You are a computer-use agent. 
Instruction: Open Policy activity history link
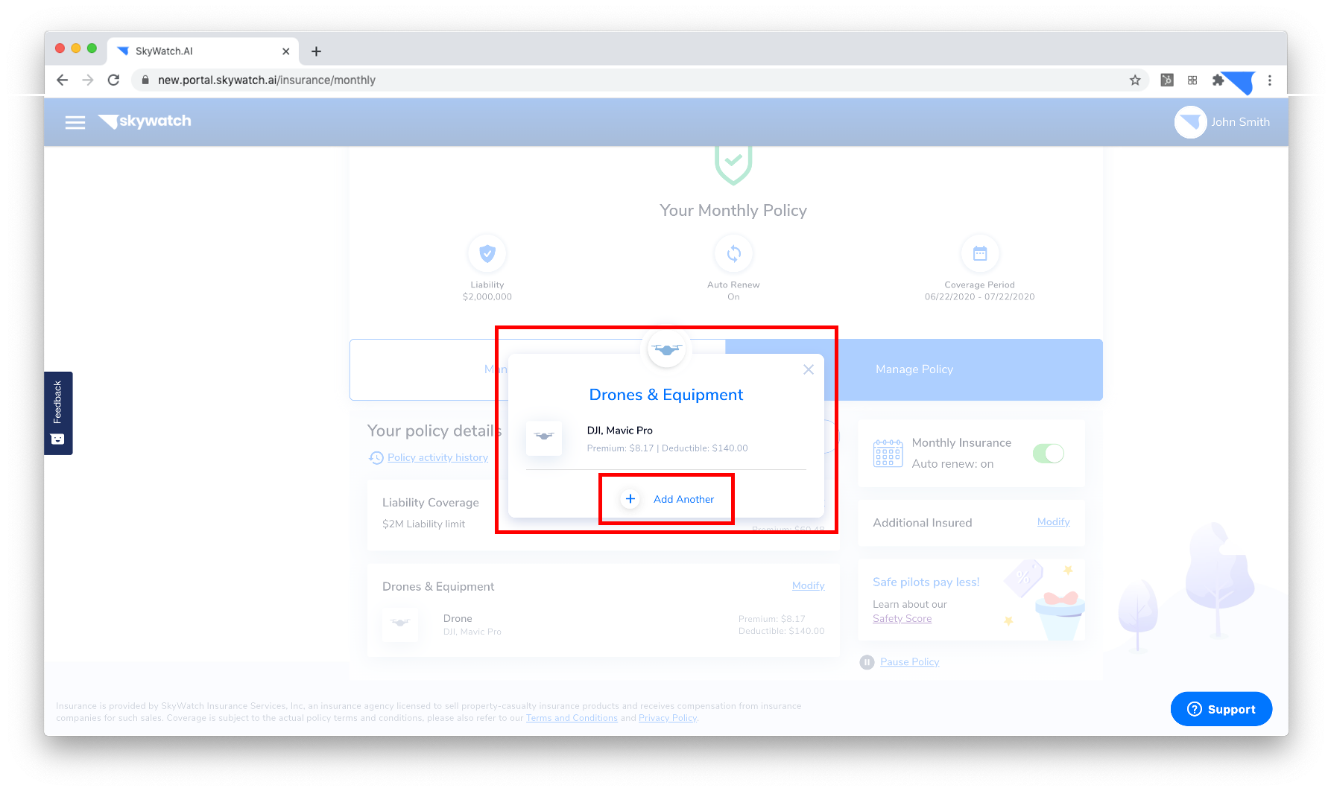point(437,457)
